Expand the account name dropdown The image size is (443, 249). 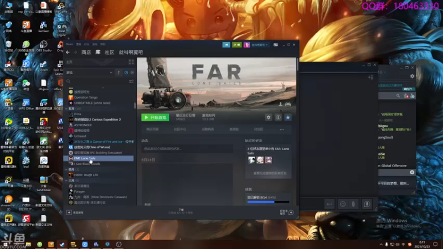(x=260, y=45)
